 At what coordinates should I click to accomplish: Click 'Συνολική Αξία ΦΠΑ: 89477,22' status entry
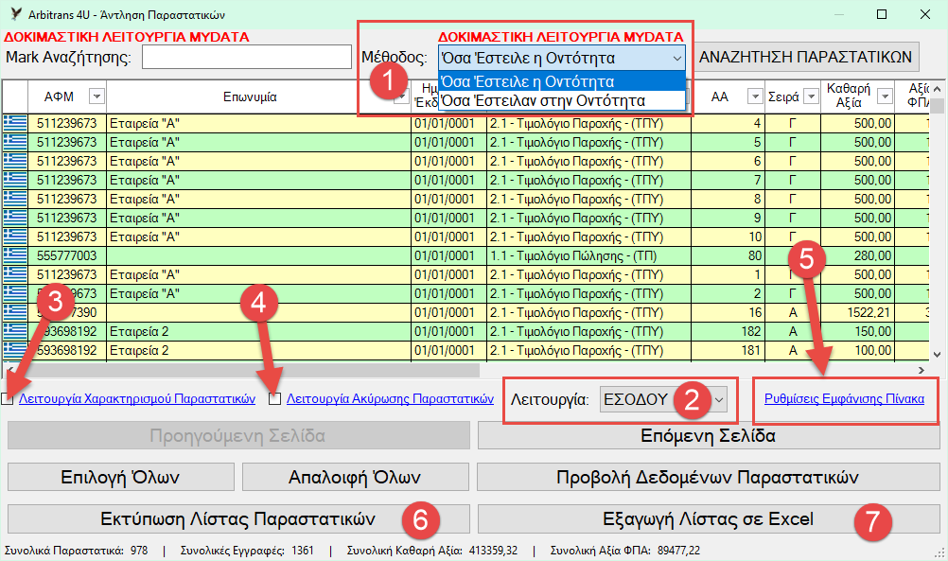(625, 550)
